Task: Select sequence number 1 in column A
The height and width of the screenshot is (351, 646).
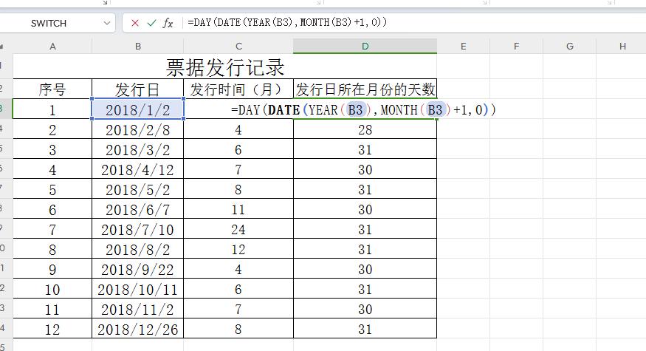Action: click(52, 109)
